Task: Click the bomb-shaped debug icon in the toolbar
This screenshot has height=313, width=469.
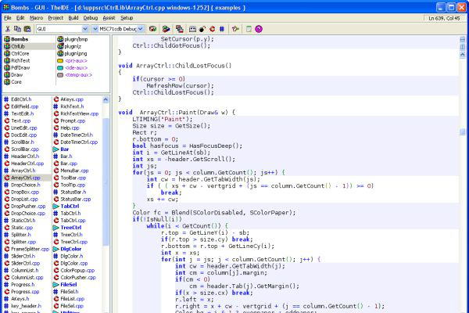Action: click(202, 29)
